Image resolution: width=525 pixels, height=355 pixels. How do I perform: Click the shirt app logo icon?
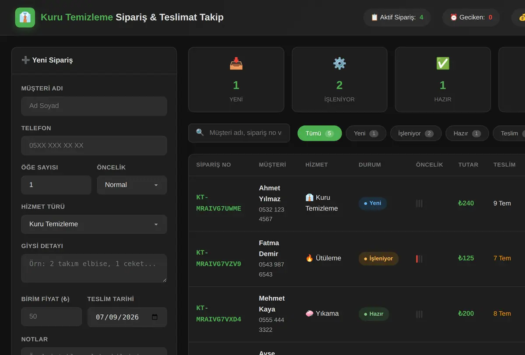coord(25,18)
